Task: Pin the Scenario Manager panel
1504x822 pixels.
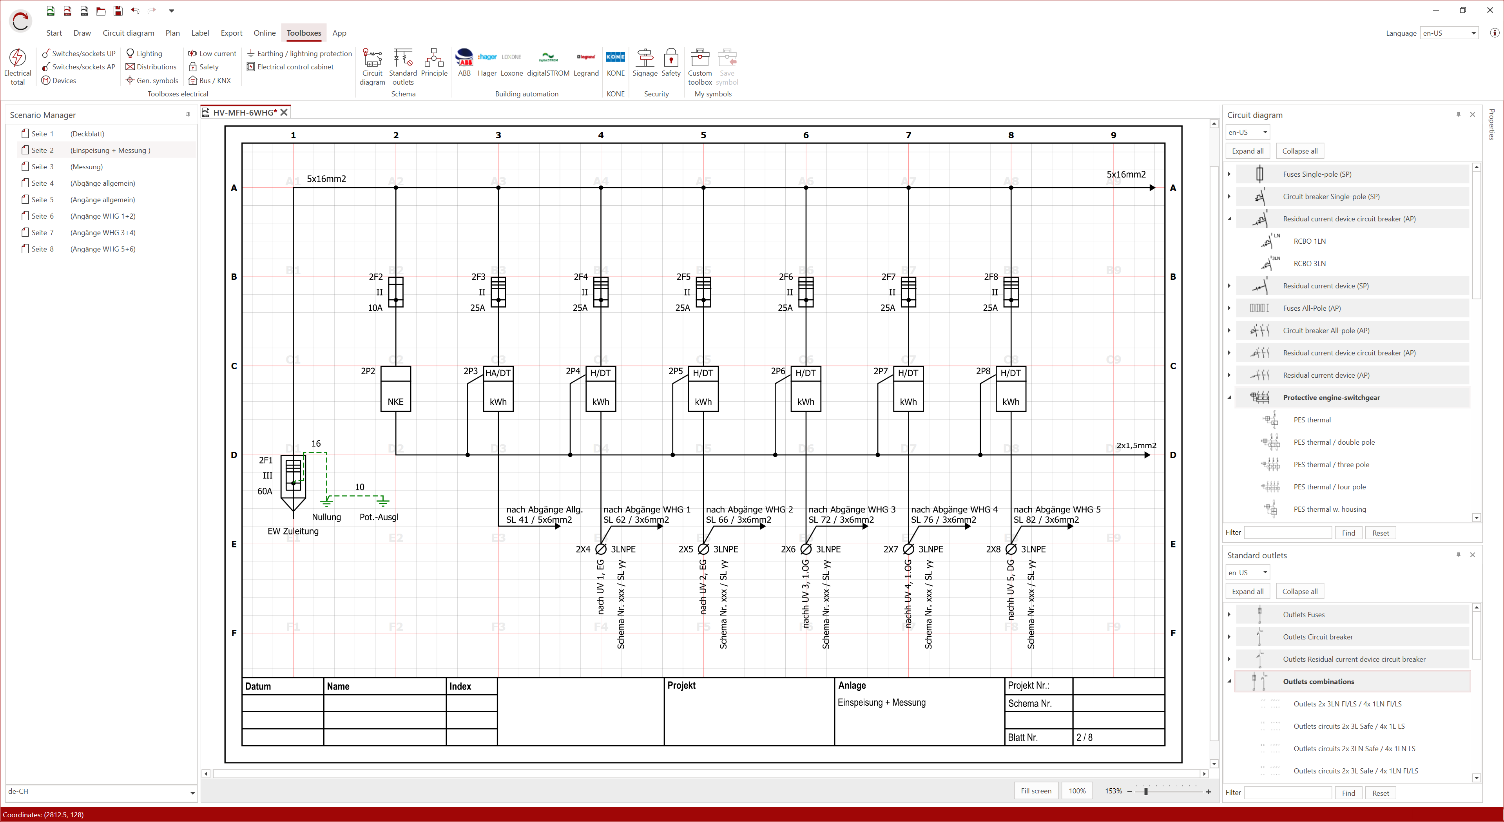Action: click(188, 114)
